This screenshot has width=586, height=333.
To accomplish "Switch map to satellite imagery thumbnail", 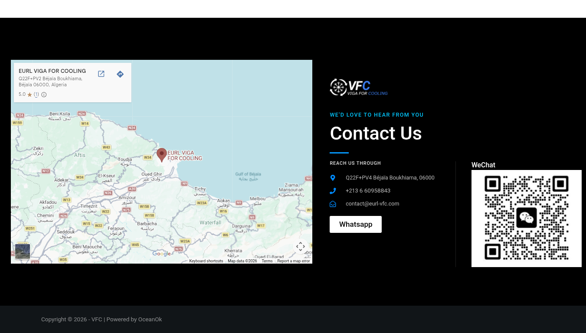I will tap(23, 251).
